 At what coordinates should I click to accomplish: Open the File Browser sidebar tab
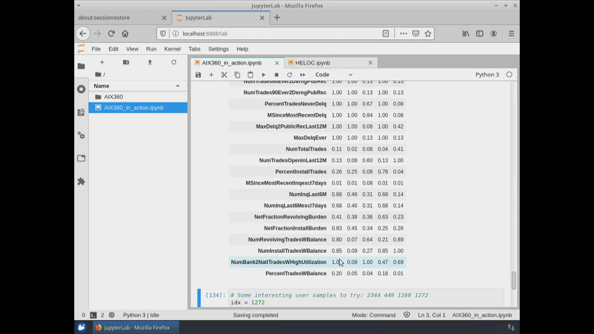[81, 66]
